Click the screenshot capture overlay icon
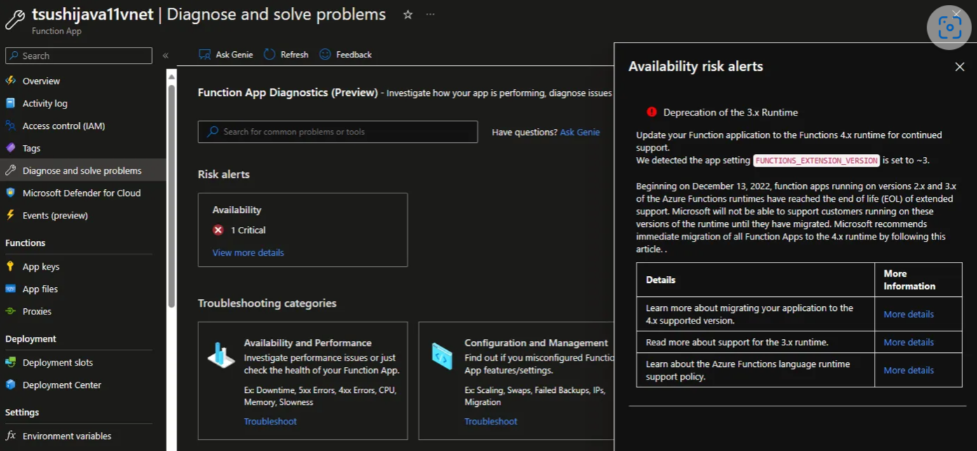The image size is (977, 451). [950, 27]
